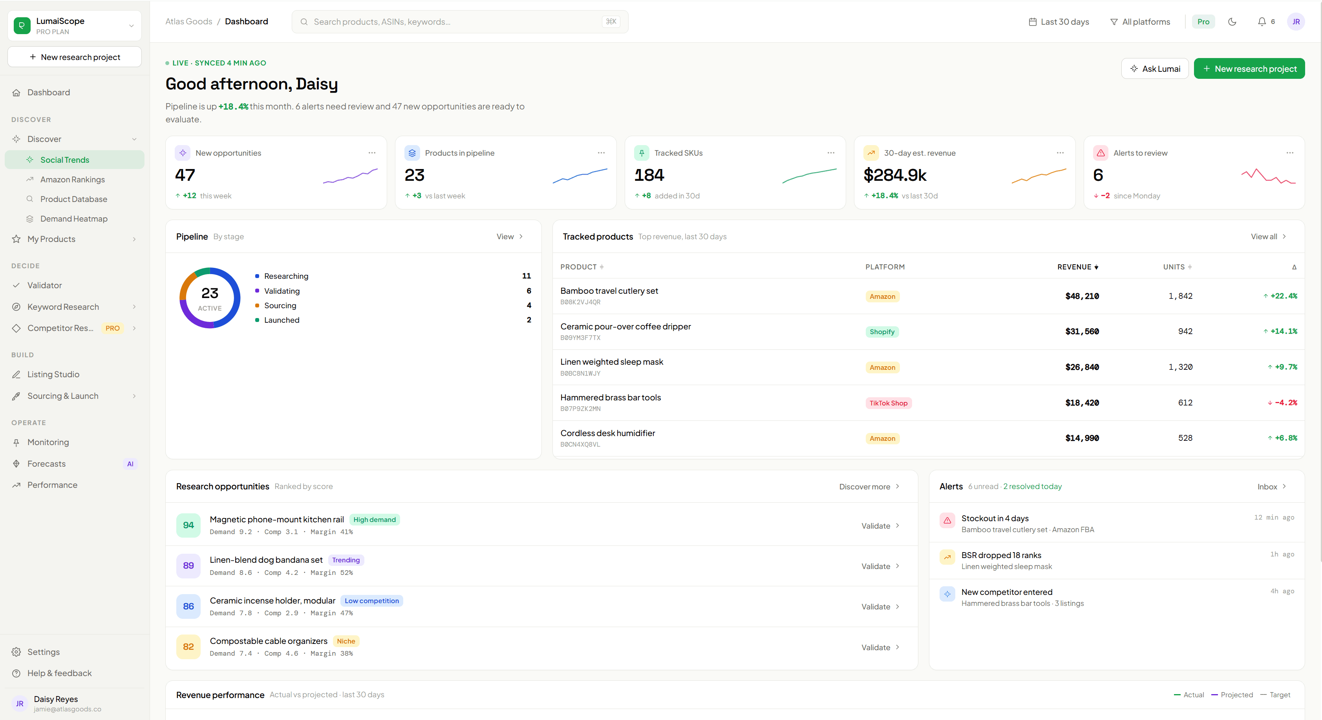The image size is (1322, 720).
Task: Open Alerts Inbox link
Action: tap(1272, 486)
